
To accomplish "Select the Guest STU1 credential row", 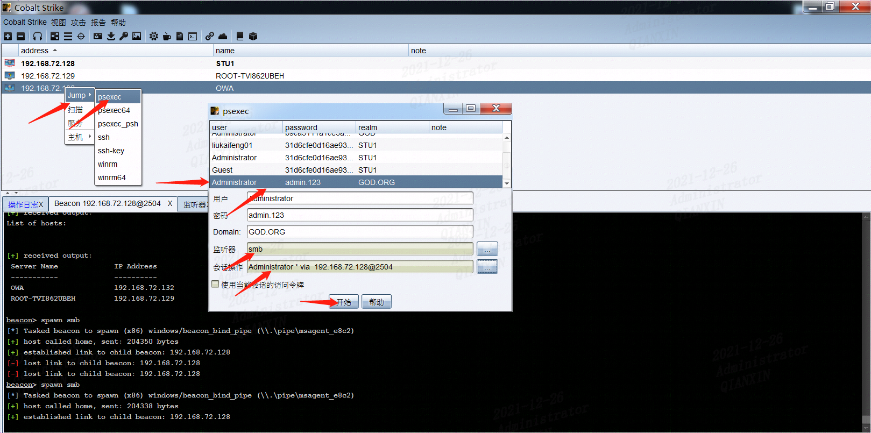I will pos(356,170).
